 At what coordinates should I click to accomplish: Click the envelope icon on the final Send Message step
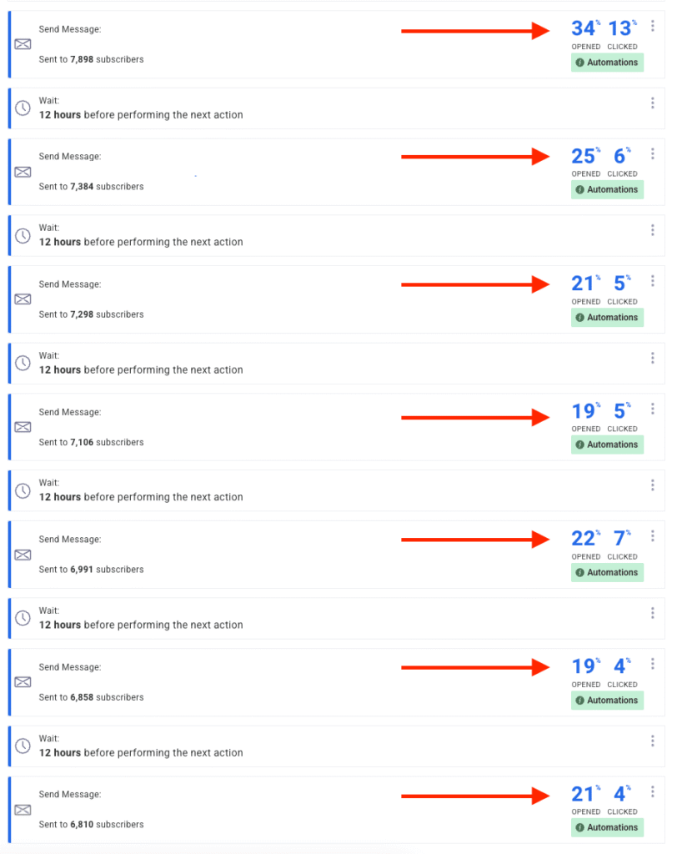(23, 809)
